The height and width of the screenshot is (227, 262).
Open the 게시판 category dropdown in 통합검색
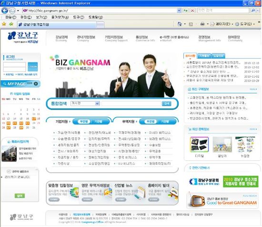[x=85, y=103]
